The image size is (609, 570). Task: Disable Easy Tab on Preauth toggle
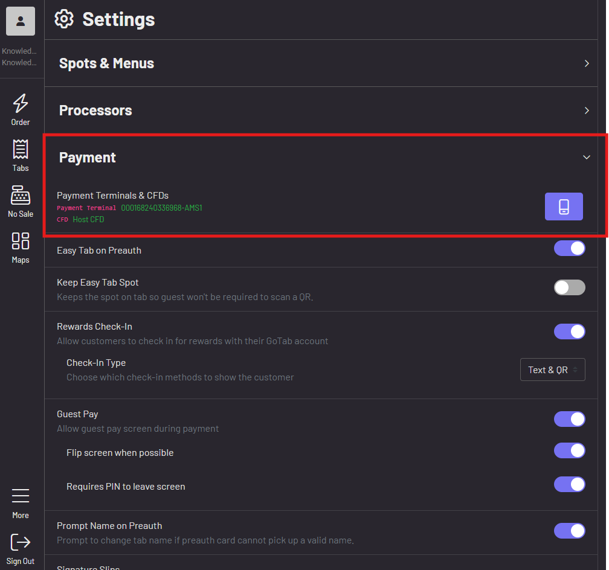570,248
